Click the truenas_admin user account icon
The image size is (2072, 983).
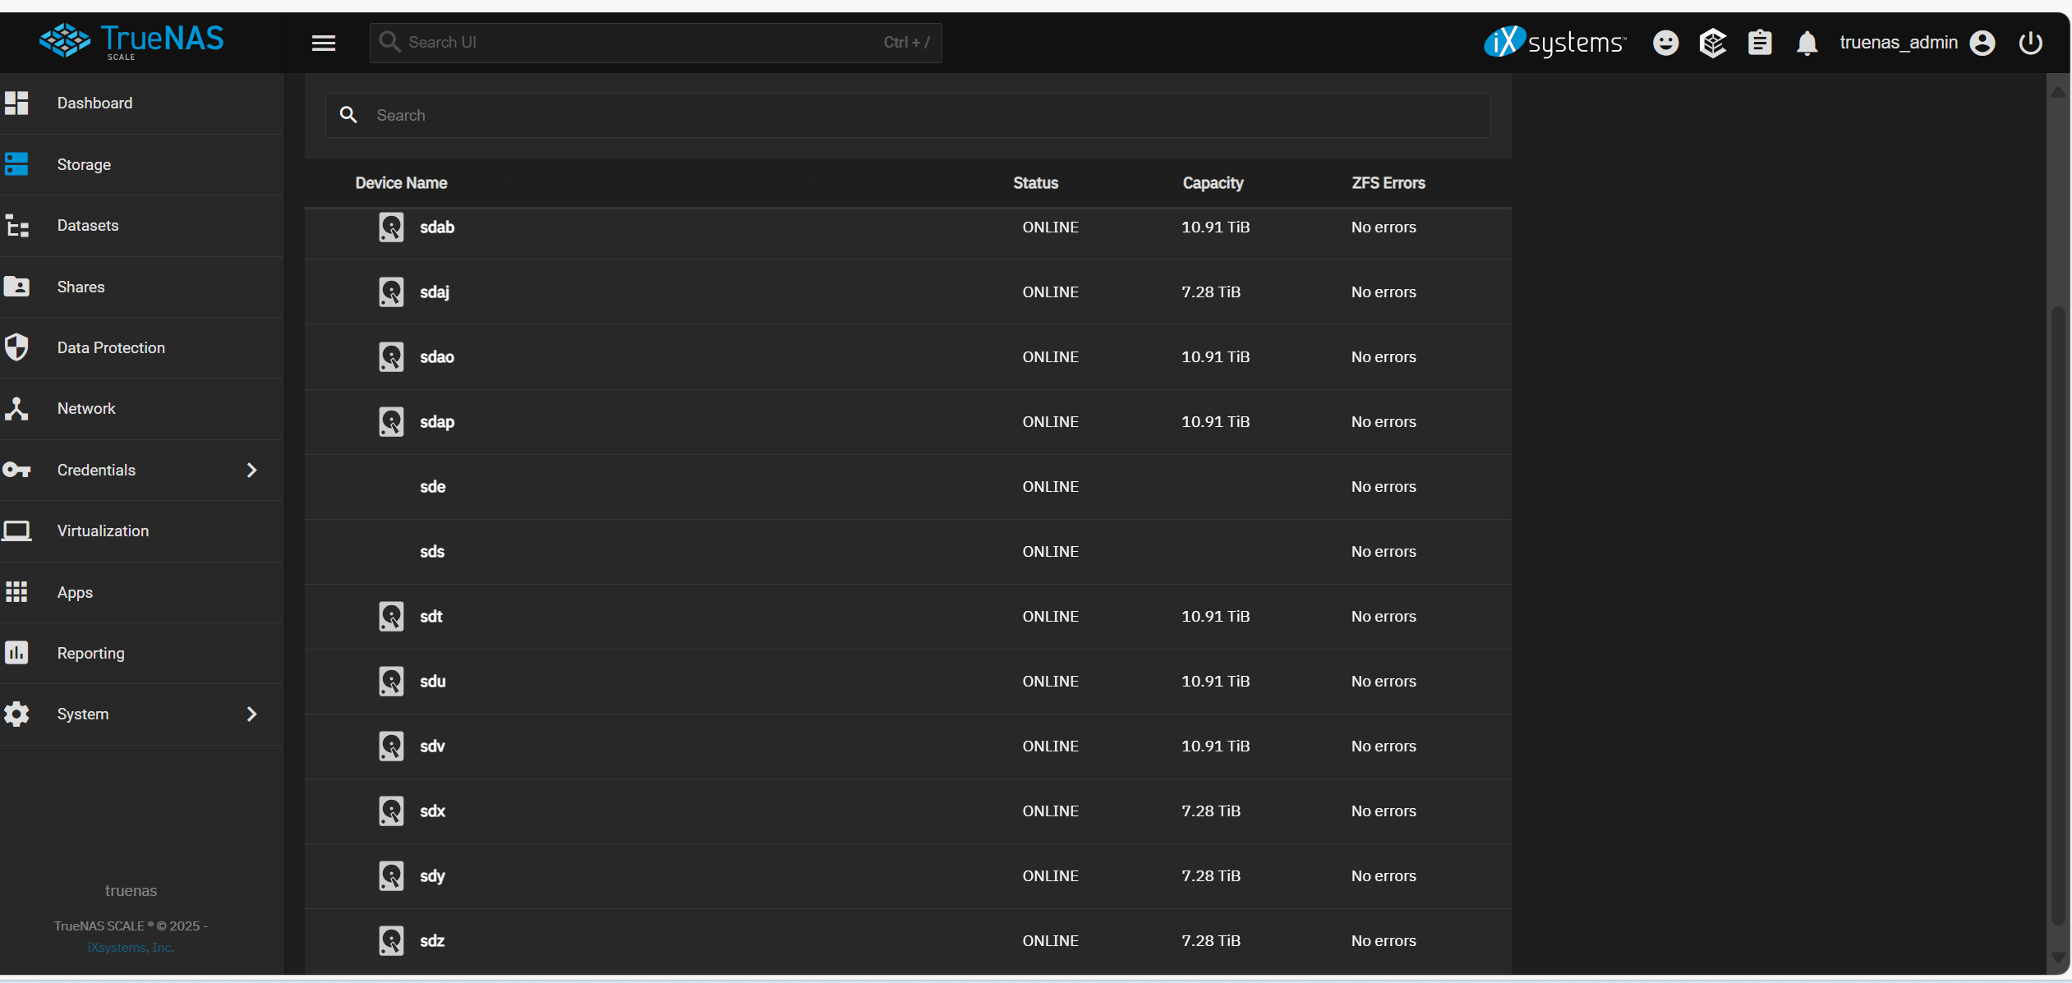1982,43
